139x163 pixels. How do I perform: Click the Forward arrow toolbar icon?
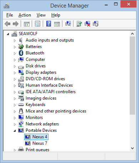(16, 24)
